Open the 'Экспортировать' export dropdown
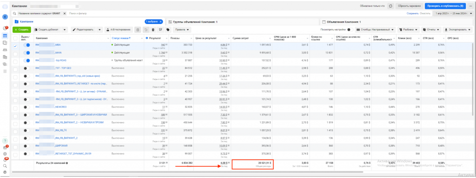The height and width of the screenshot is (178, 476). tap(458, 30)
